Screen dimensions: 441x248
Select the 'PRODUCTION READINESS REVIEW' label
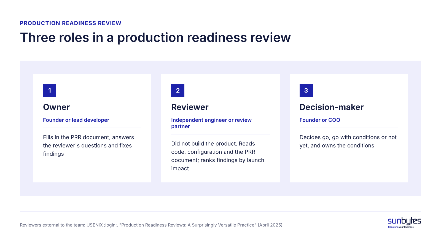point(71,23)
